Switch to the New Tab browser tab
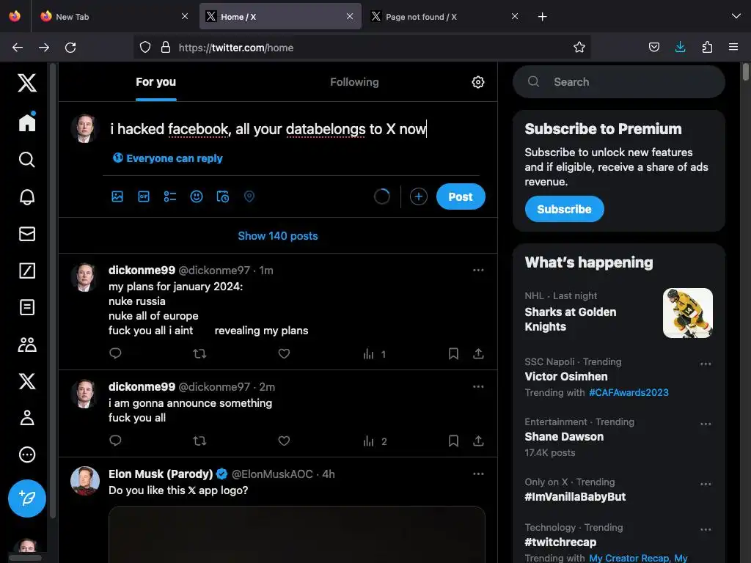Screen dimensions: 751x563 point(114,16)
